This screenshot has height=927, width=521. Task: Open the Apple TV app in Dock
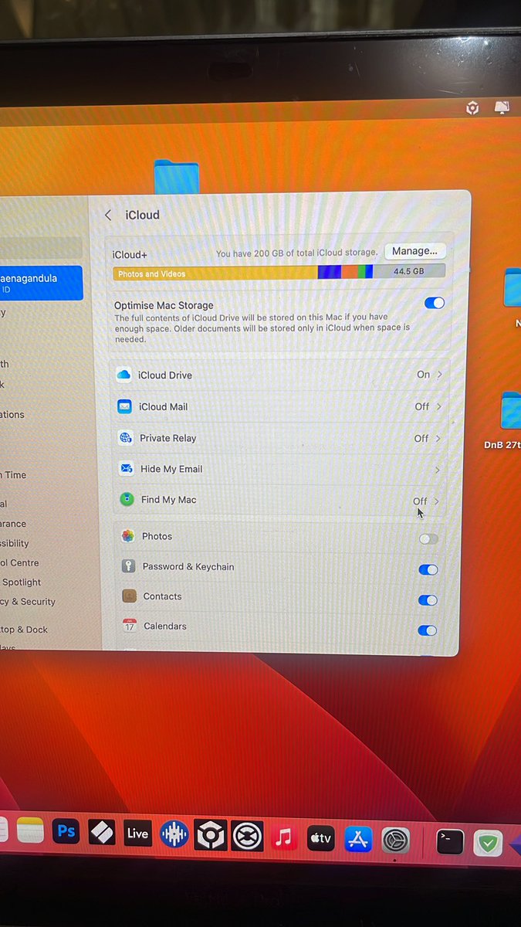click(321, 838)
